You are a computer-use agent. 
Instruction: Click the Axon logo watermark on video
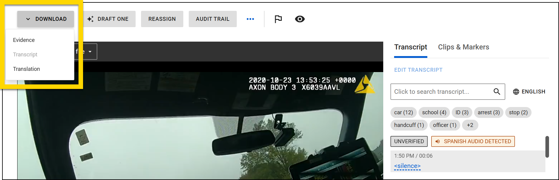pos(365,85)
